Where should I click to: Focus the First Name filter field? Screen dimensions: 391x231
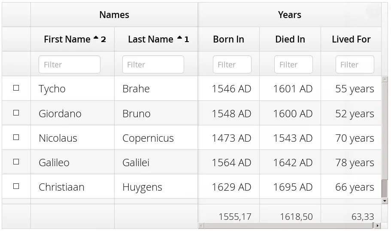click(x=70, y=64)
